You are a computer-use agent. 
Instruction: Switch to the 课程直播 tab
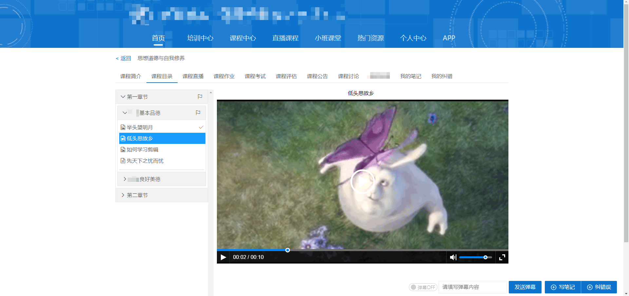[x=193, y=76]
